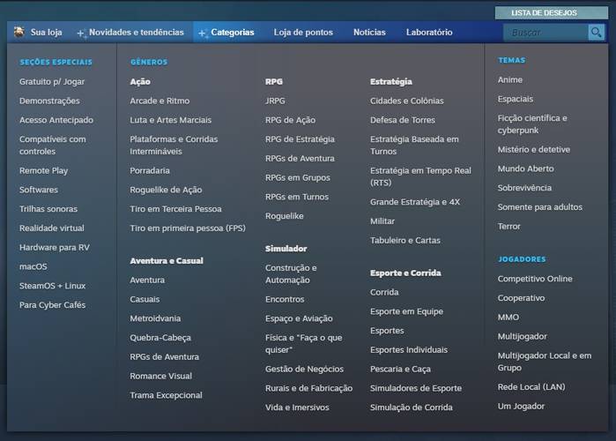Select Roguelike de Ação
This screenshot has height=441, width=616.
(x=166, y=190)
